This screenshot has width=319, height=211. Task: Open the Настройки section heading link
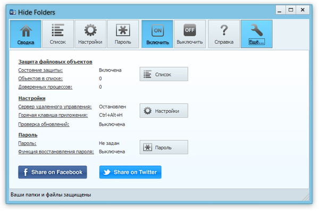(32, 99)
